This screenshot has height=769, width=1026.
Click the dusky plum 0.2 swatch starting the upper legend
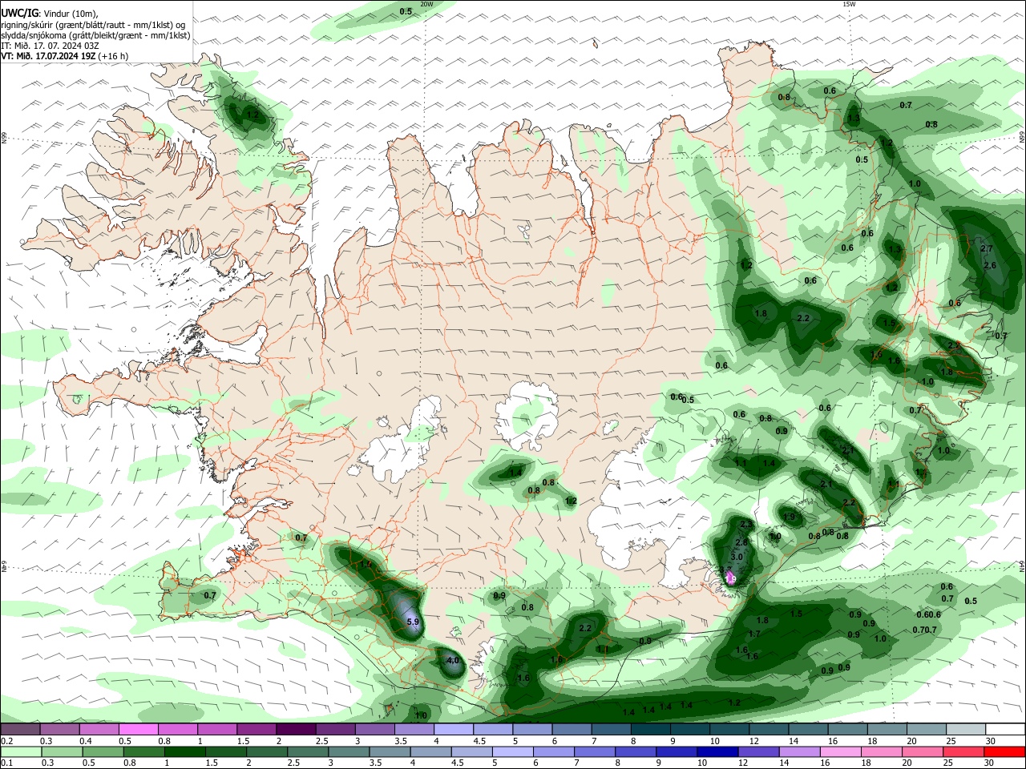(x=19, y=730)
